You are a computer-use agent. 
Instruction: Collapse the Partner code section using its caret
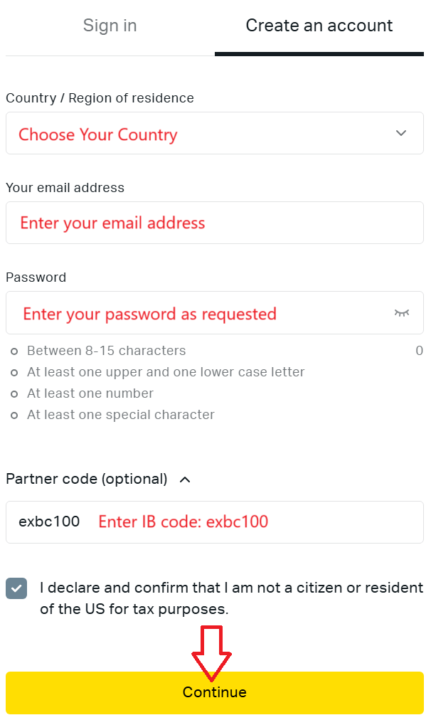point(185,480)
